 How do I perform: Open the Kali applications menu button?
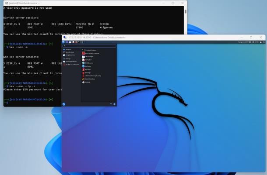(63, 42)
